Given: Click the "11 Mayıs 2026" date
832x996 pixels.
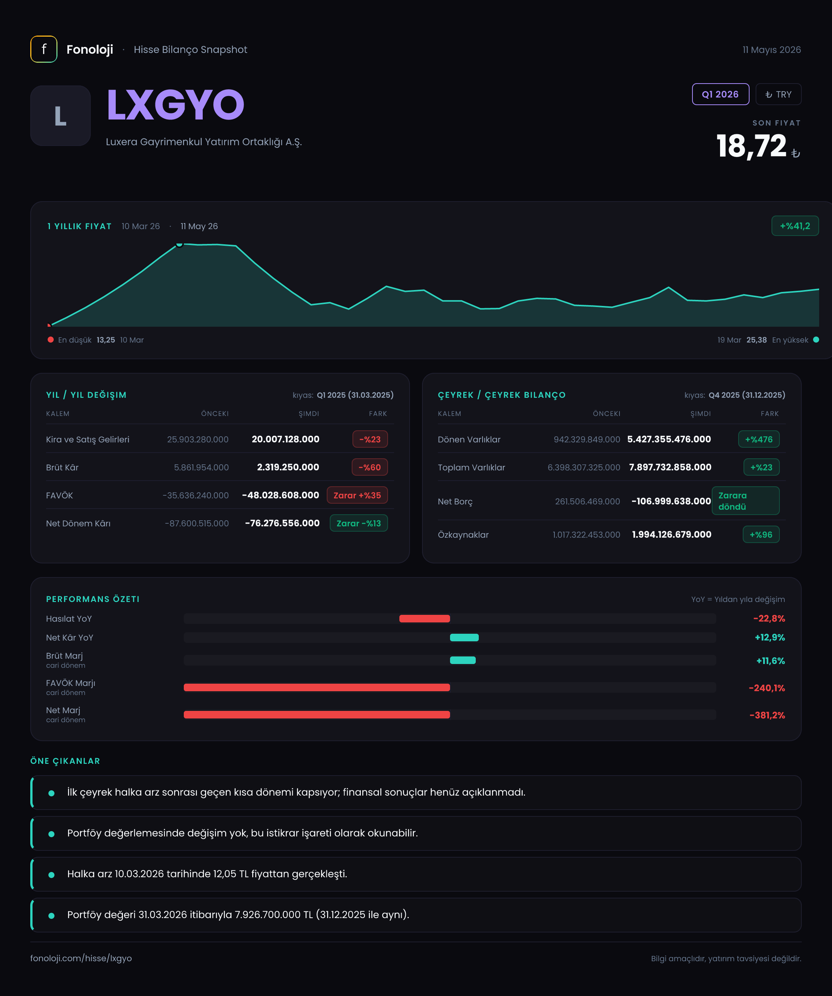Looking at the screenshot, I should point(772,50).
